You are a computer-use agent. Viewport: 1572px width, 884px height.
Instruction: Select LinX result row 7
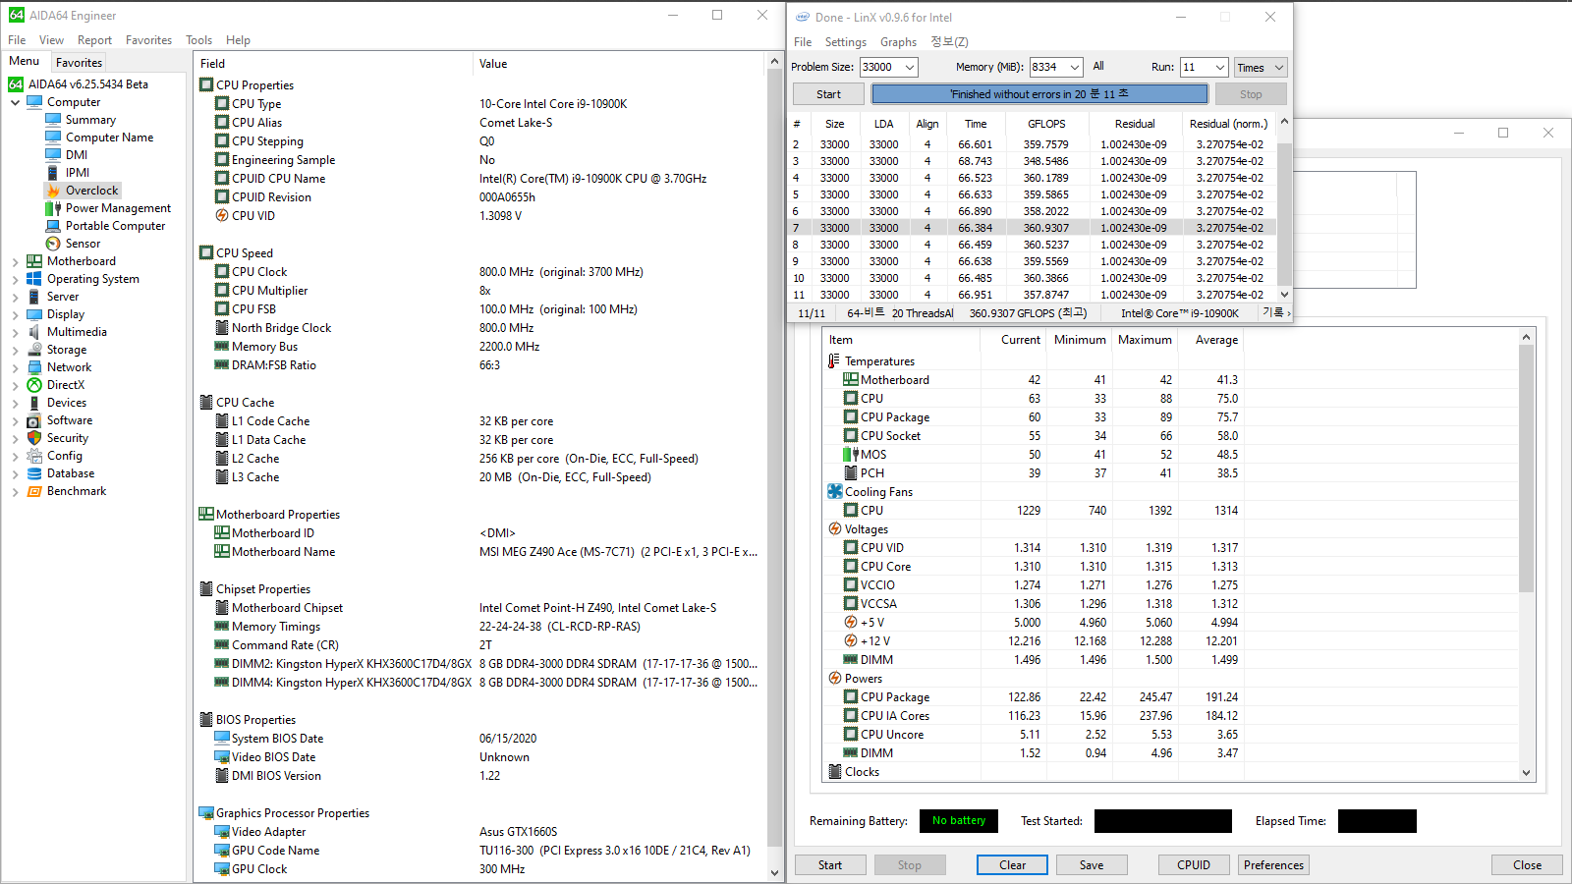[x=1032, y=228]
